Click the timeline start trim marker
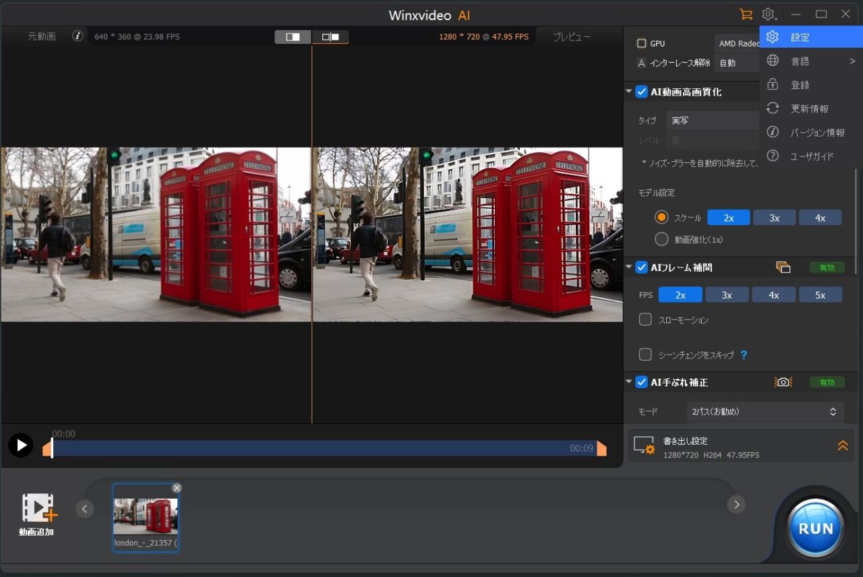The image size is (863, 577). [47, 448]
